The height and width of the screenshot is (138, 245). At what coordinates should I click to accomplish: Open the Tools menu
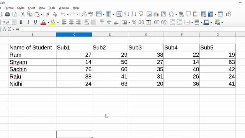52,8
